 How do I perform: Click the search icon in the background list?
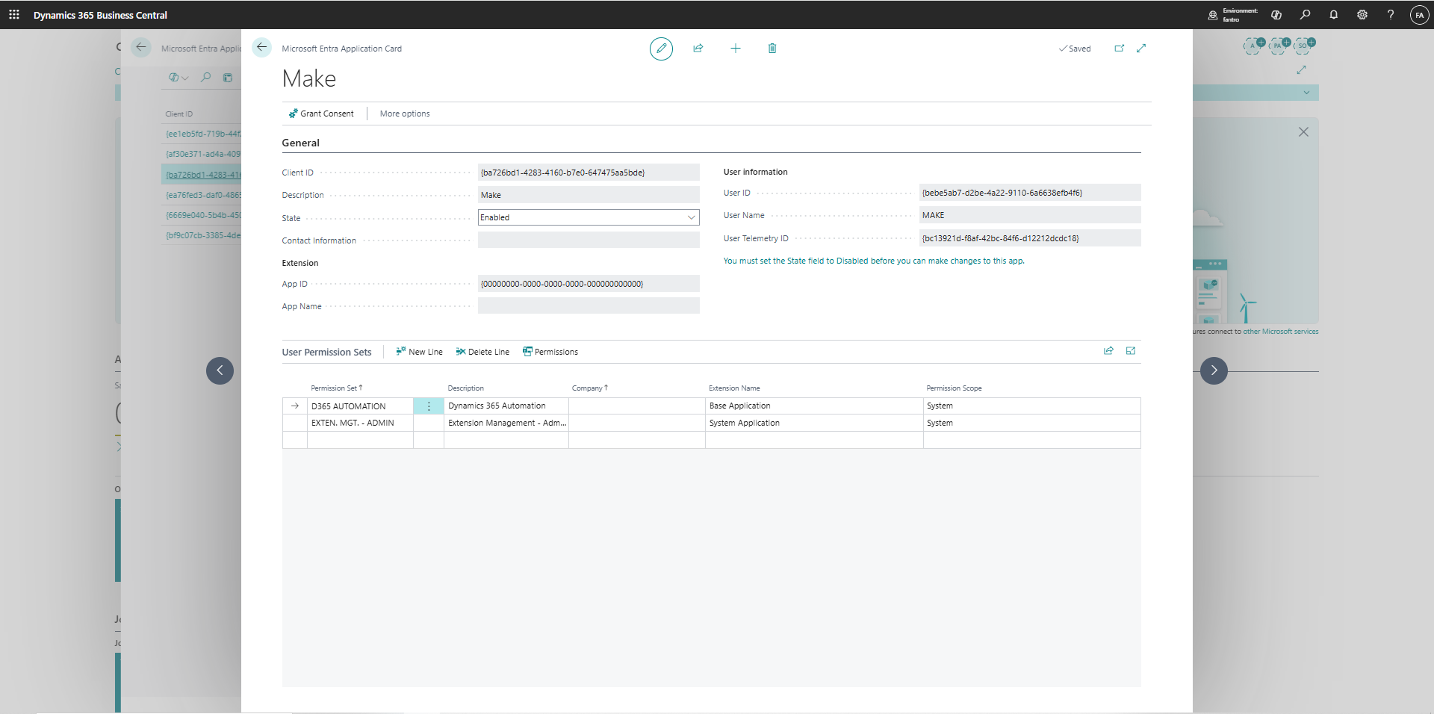pyautogui.click(x=206, y=77)
